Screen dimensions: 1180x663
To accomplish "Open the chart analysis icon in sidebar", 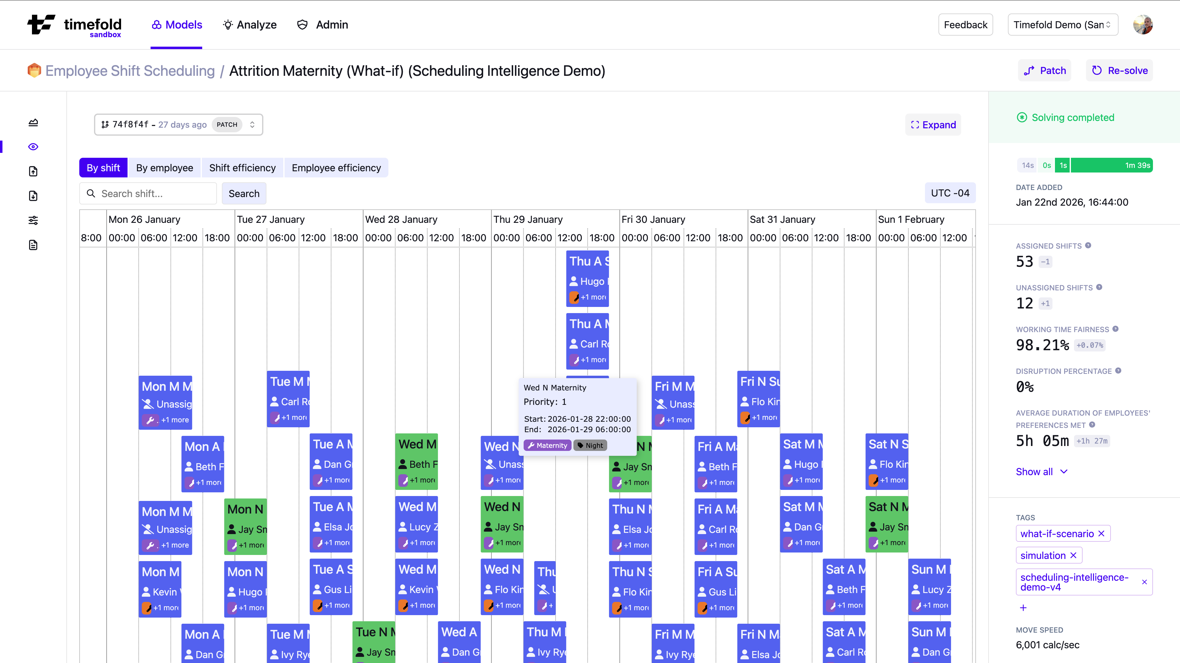I will click(33, 122).
